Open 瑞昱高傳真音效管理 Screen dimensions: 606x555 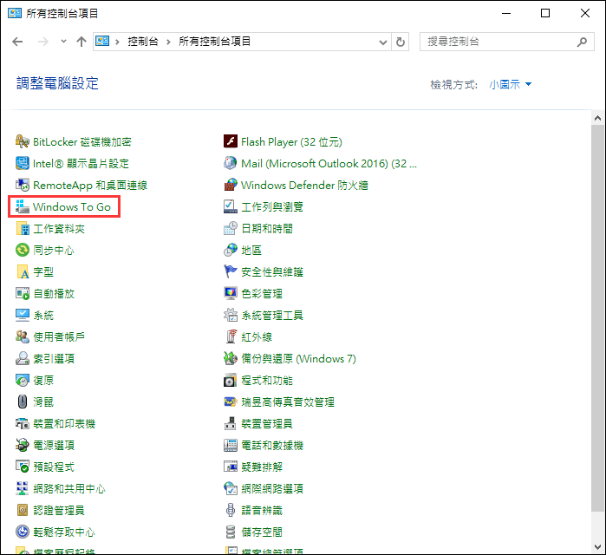coord(288,402)
